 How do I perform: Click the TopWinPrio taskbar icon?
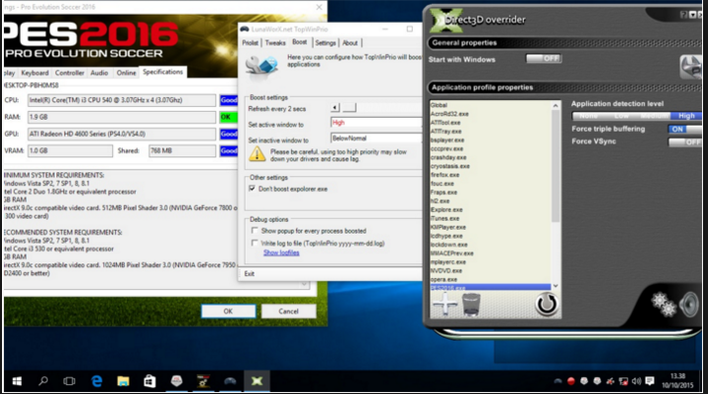(x=230, y=381)
